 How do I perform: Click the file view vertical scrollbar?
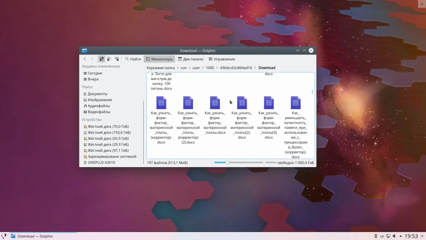pyautogui.click(x=312, y=92)
